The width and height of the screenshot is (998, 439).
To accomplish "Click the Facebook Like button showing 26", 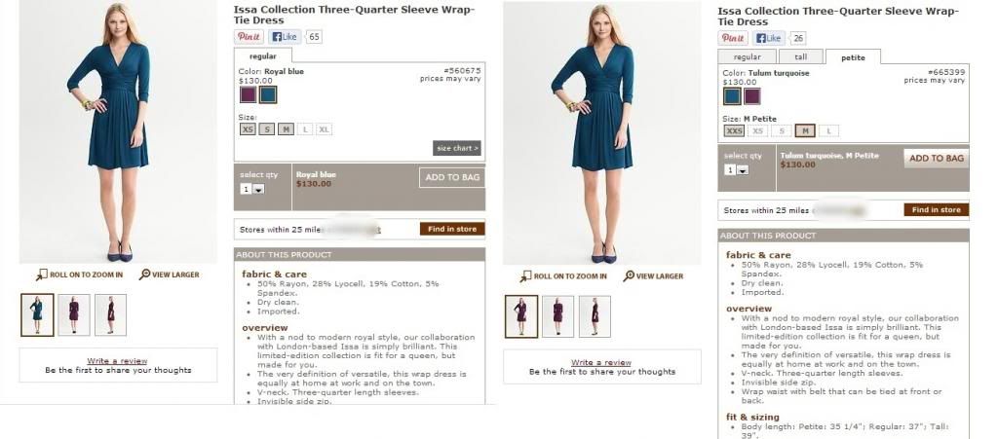I will point(769,38).
